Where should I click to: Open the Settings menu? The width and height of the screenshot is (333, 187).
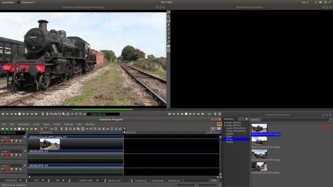tap(68, 124)
